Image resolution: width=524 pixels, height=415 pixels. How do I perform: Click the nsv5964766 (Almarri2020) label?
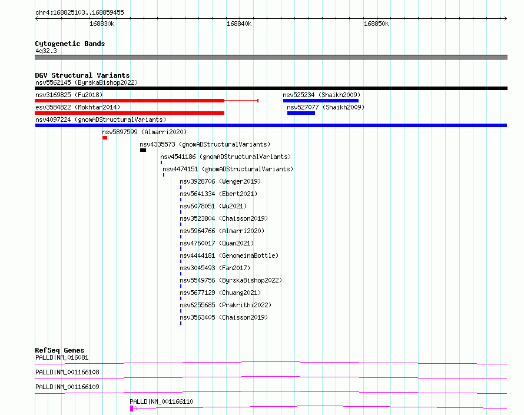pos(222,231)
